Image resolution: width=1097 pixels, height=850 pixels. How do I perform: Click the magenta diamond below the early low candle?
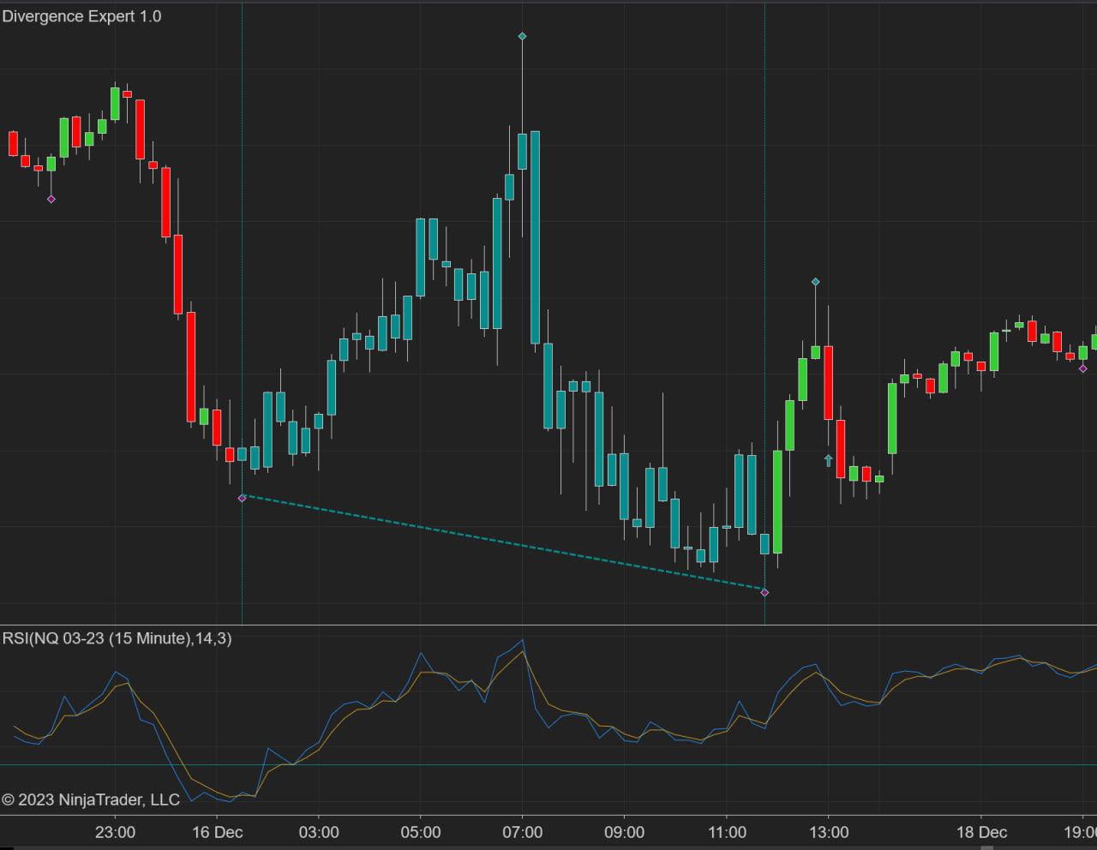tap(51, 199)
